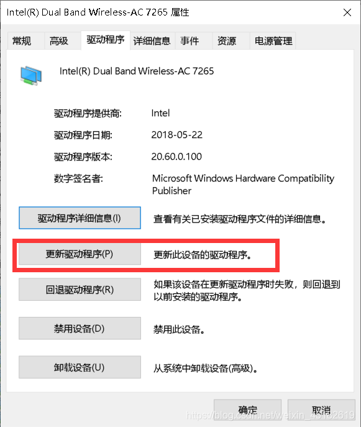The image size is (361, 427).
Task: Close the properties dialog with X
Action: (x=347, y=12)
